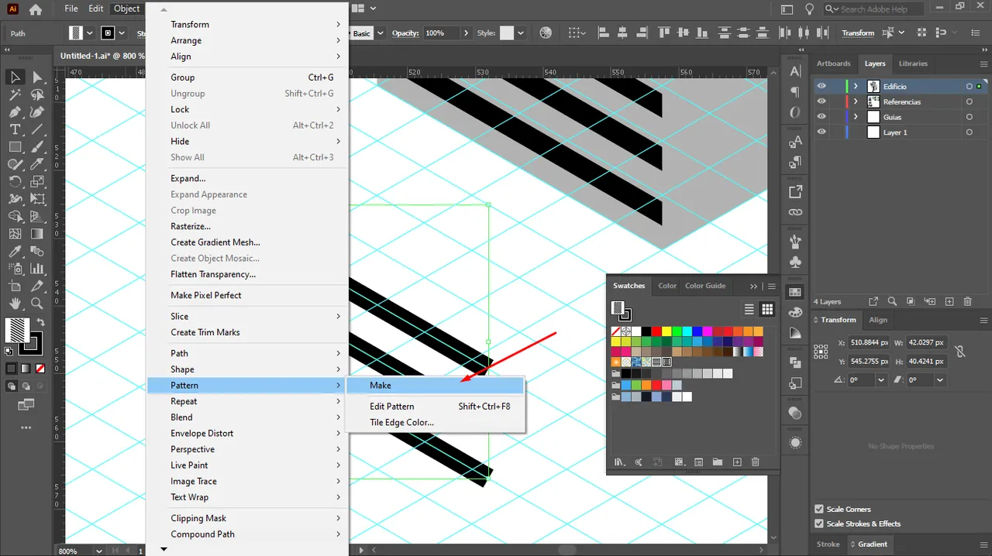992x556 pixels.
Task: Choose Edit Pattern menu item
Action: [436, 406]
